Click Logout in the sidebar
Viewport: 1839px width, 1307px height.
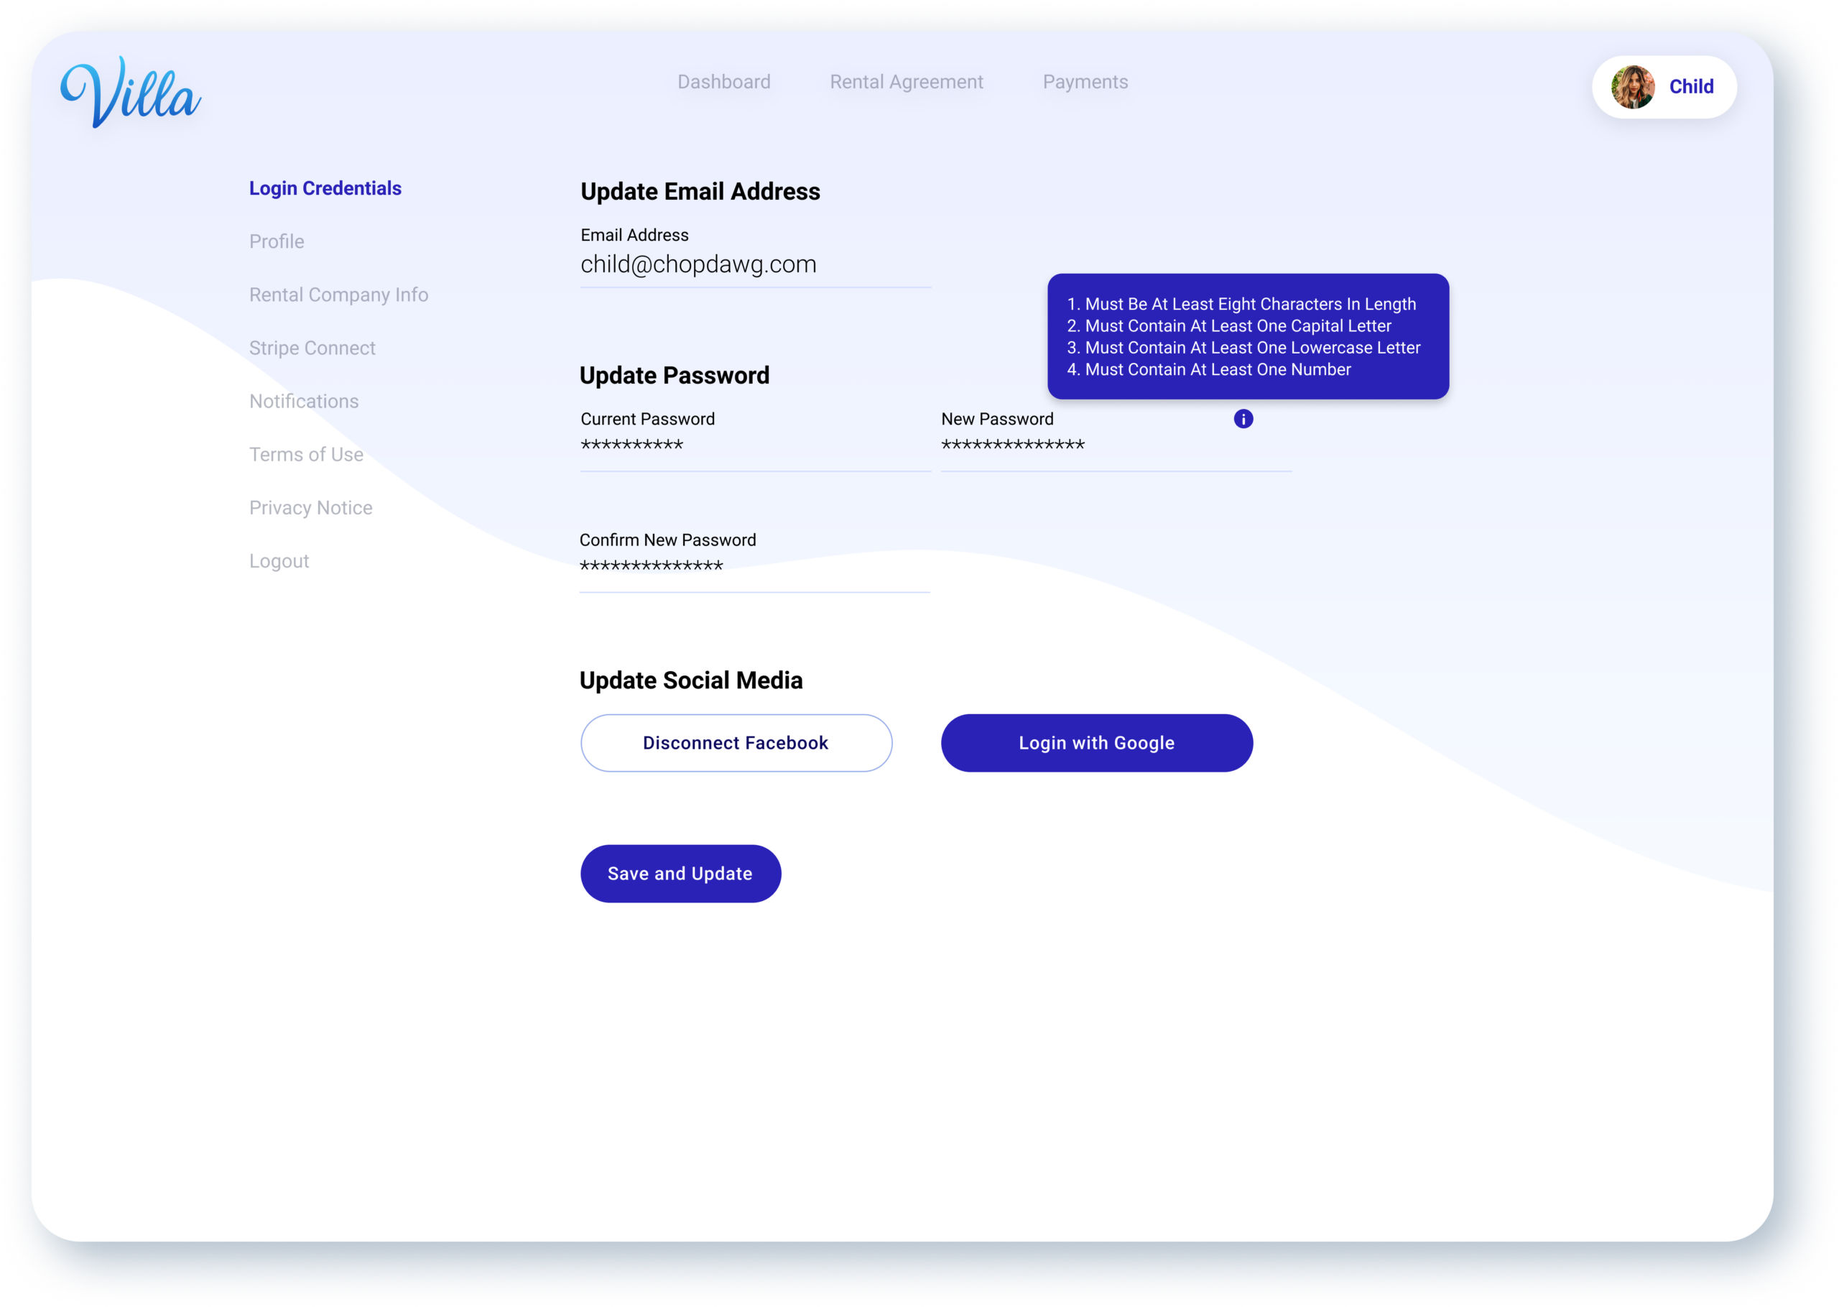(279, 561)
